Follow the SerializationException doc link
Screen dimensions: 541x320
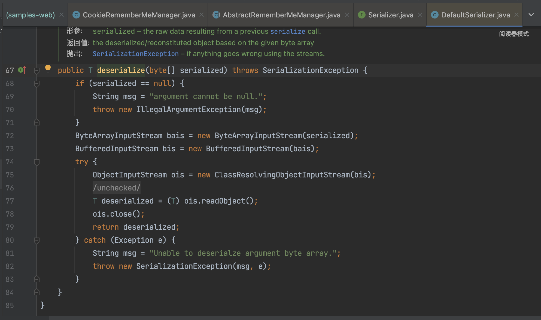coord(135,54)
